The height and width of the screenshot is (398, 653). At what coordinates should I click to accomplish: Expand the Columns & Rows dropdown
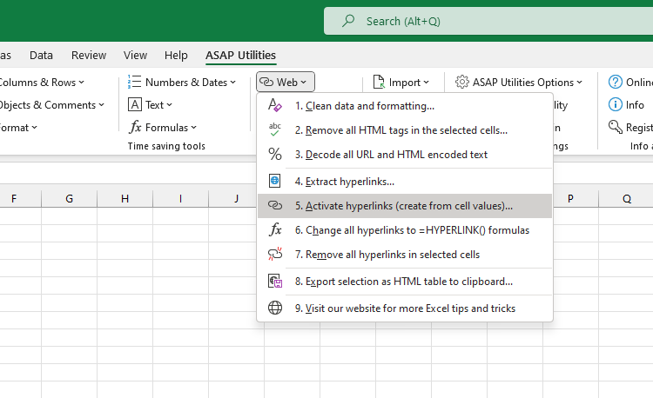point(81,83)
